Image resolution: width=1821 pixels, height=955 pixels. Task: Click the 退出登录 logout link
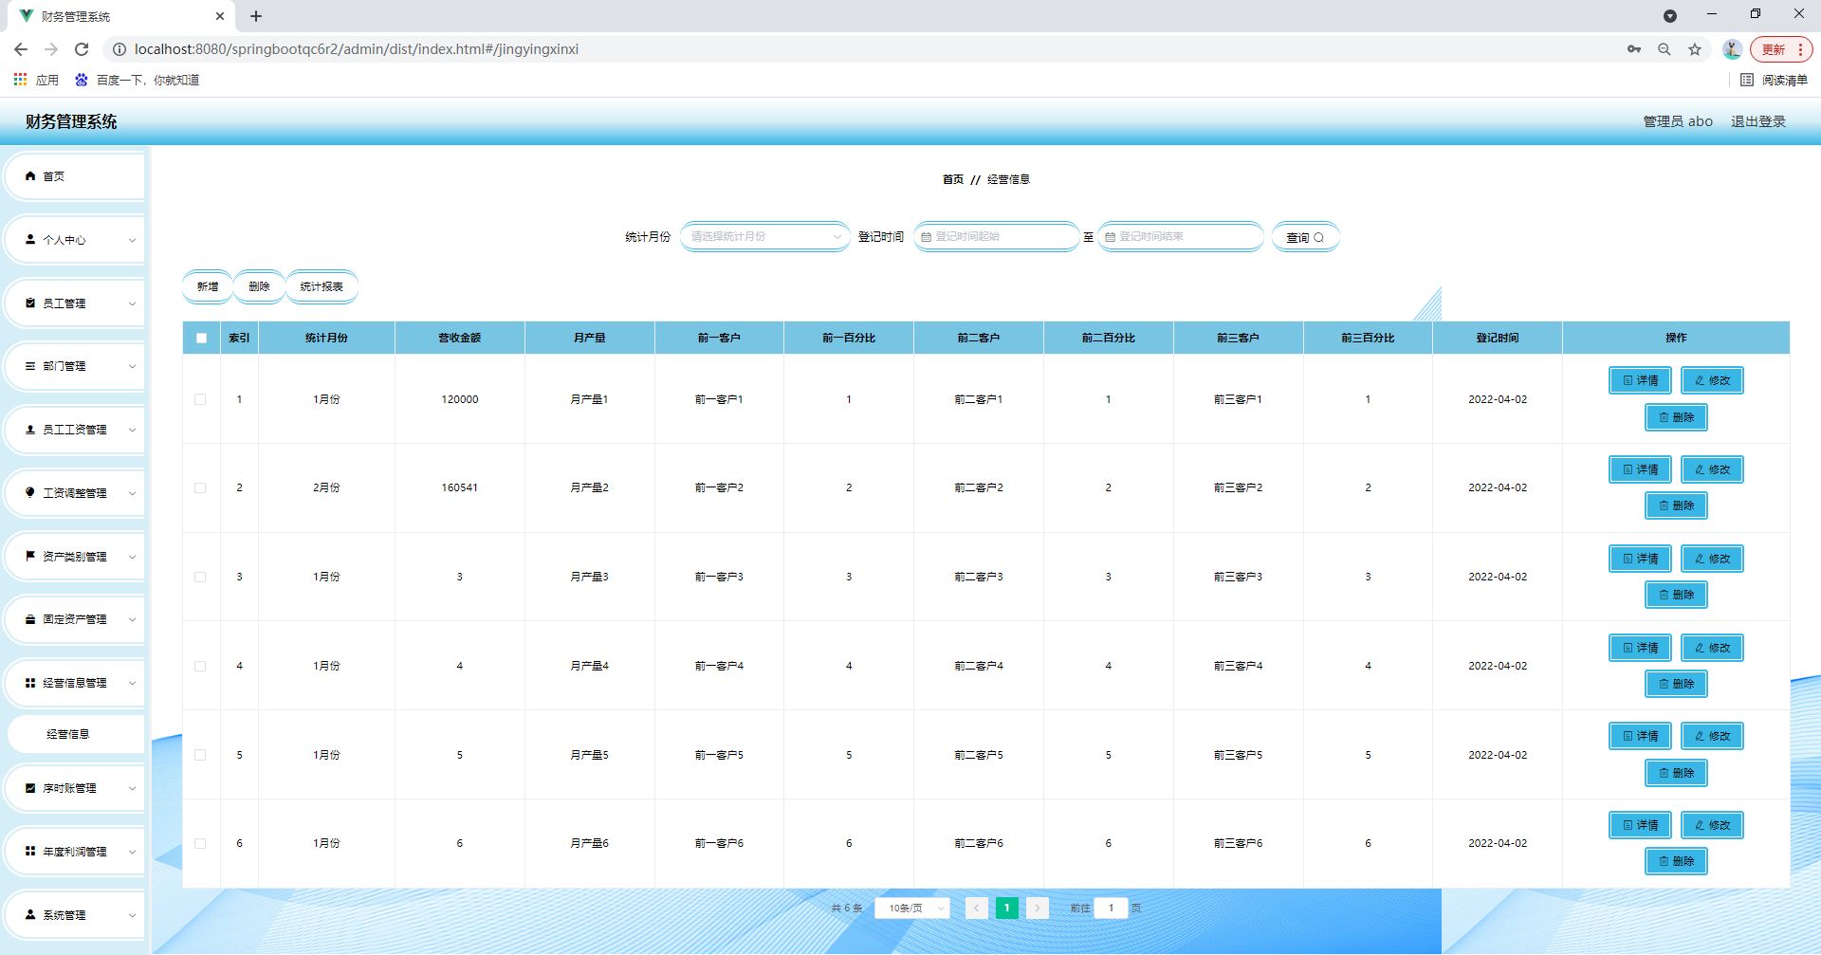[x=1757, y=121]
